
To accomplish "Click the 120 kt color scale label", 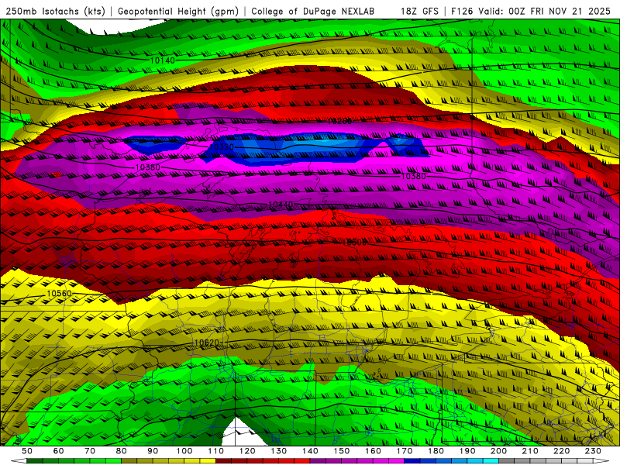I will pos(247,451).
